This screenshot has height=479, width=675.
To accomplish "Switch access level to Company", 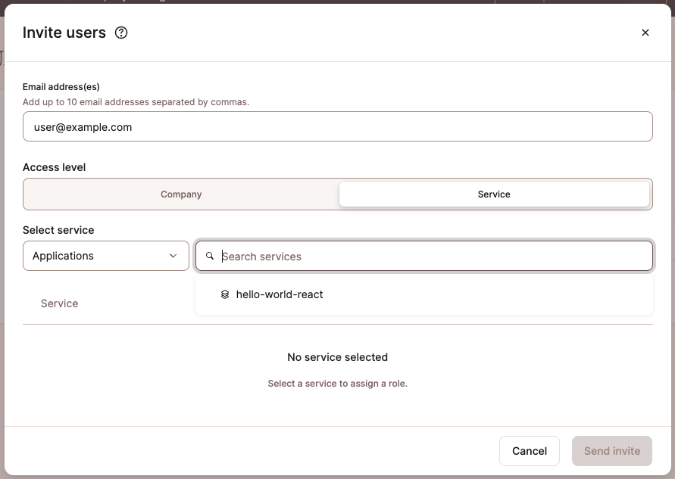I will pyautogui.click(x=181, y=194).
